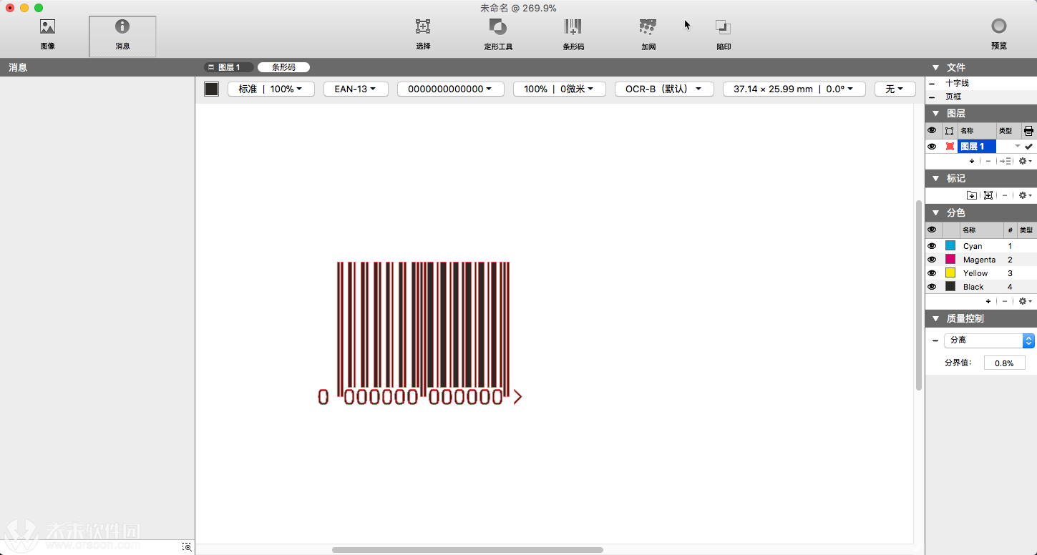The height and width of the screenshot is (555, 1037).
Task: Collapse the 质量控制 panel section
Action: [x=935, y=318]
